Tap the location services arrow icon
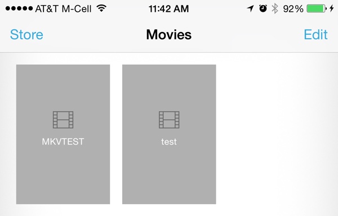 click(250, 8)
